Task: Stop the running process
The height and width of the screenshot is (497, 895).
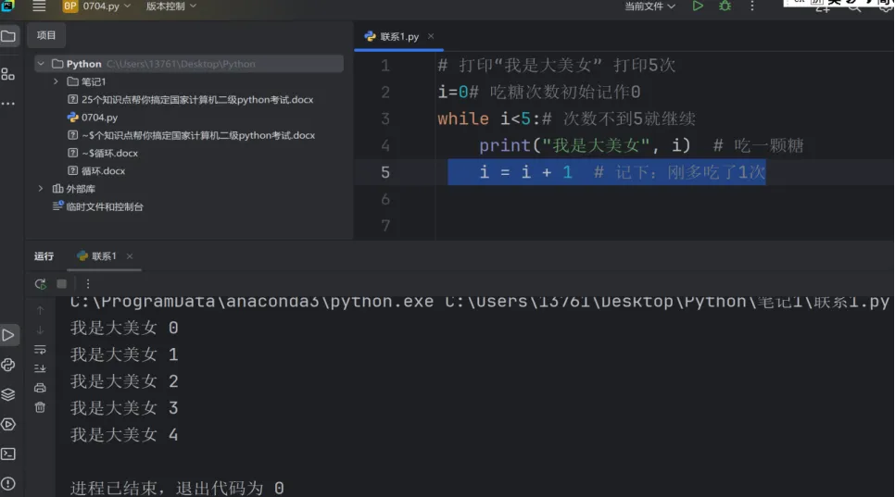Action: 62,284
